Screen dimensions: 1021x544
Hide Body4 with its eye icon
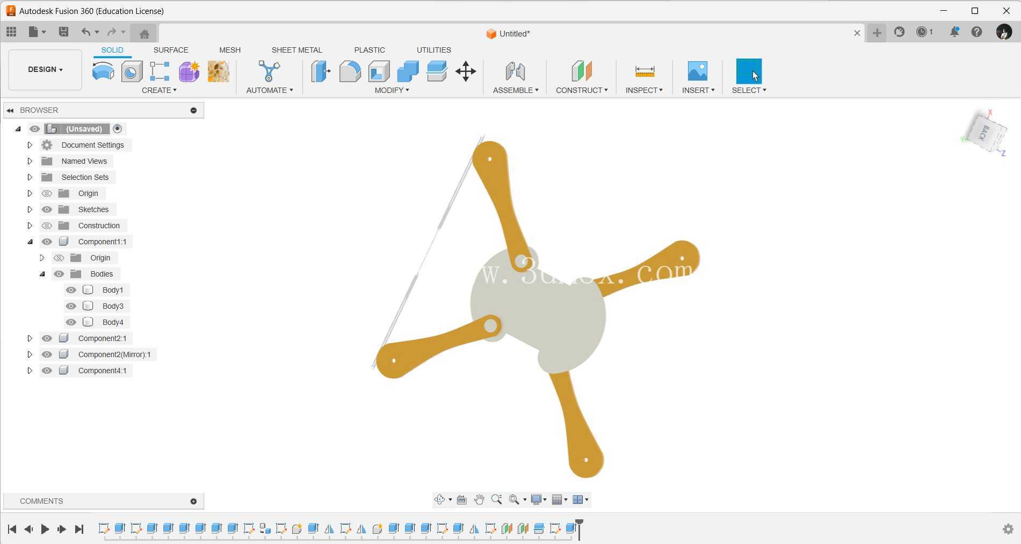(71, 322)
